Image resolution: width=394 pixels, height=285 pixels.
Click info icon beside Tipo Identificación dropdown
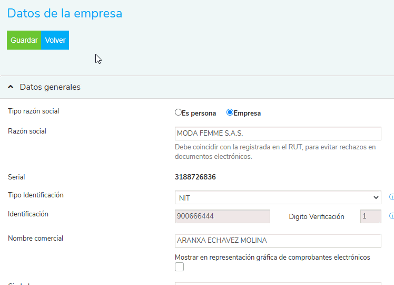click(x=391, y=197)
